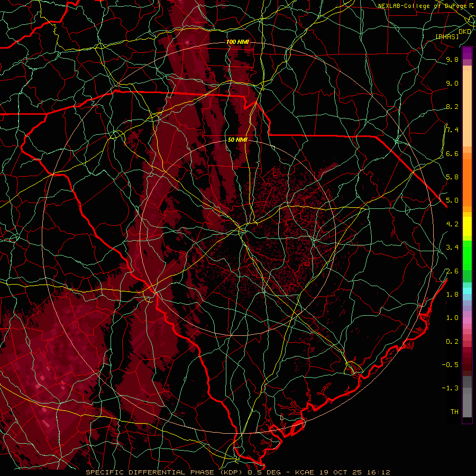Select the orange segment of color bar

coord(467,182)
